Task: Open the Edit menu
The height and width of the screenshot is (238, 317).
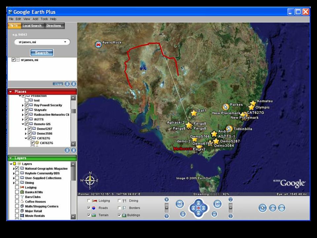Action: [x=18, y=19]
